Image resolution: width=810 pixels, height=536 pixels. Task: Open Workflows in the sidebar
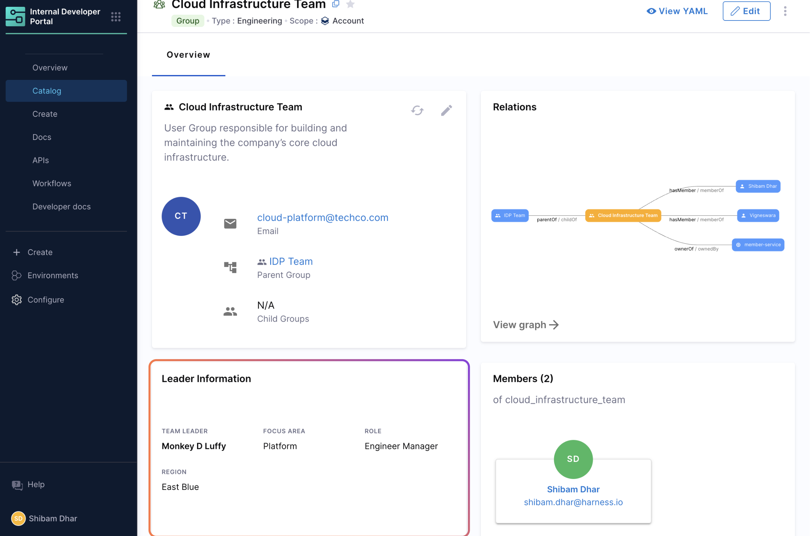pos(52,184)
